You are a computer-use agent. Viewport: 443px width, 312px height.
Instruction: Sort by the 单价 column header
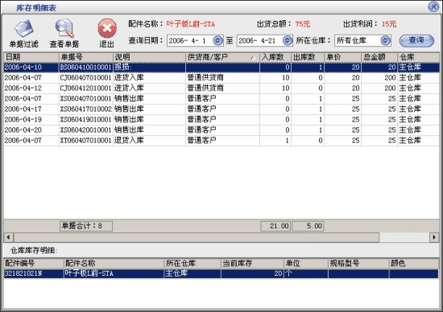(342, 57)
